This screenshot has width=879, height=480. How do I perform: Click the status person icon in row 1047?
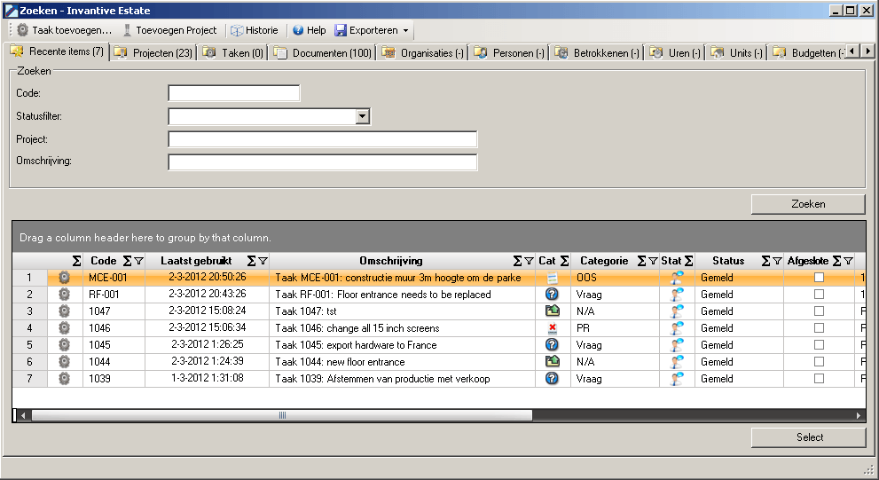(x=677, y=311)
